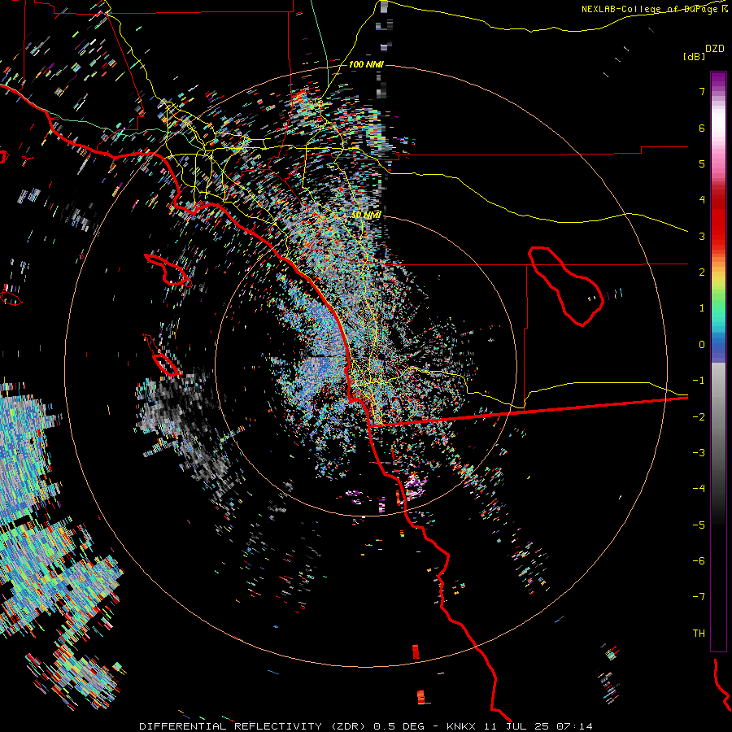This screenshot has height=732, width=732.
Task: Click the 5 dB value on color scale
Action: click(702, 163)
